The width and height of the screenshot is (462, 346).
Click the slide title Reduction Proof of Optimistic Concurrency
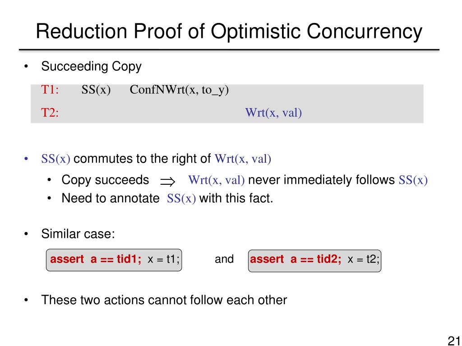[229, 31]
